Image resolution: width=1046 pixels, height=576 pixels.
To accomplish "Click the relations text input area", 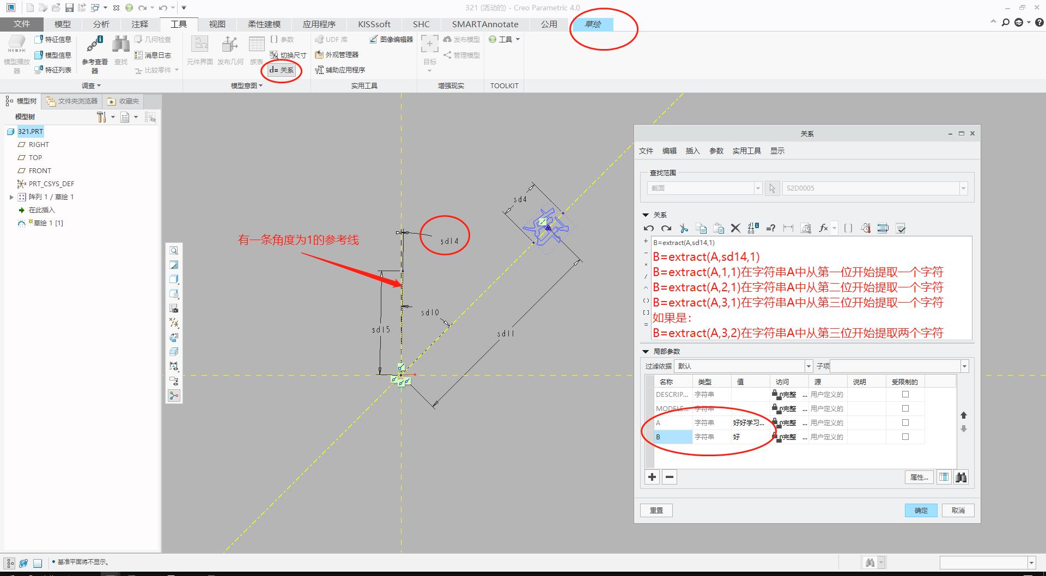I will (x=811, y=288).
